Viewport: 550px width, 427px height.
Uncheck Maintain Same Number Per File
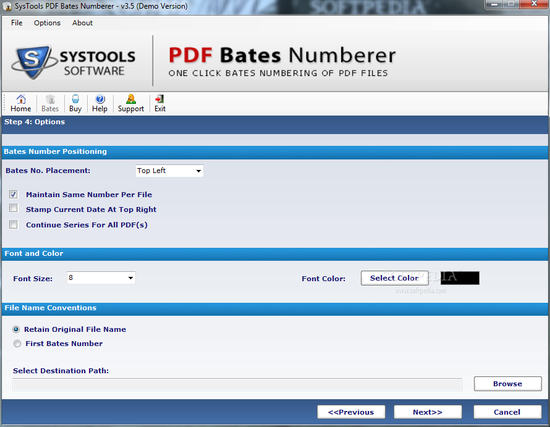tap(14, 195)
